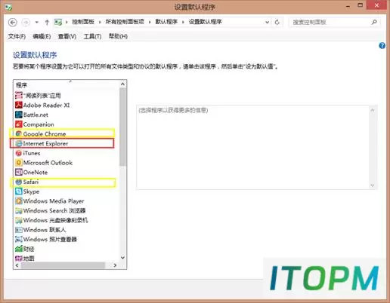Click the window system icon in title bar
This screenshot has width=390, height=303.
(8, 7)
